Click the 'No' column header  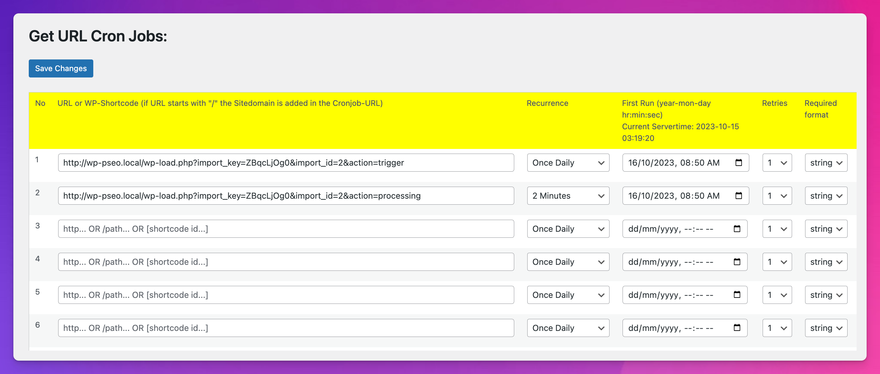click(x=40, y=103)
